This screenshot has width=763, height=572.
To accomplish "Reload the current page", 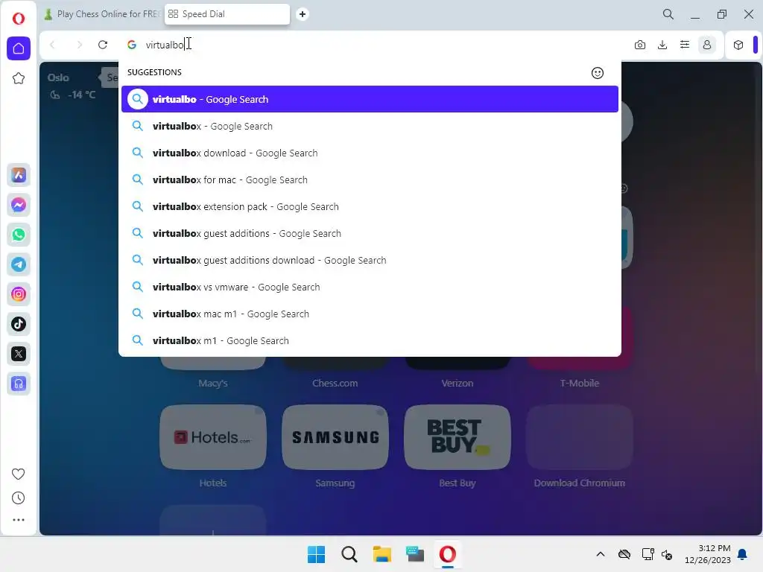I will click(x=103, y=45).
